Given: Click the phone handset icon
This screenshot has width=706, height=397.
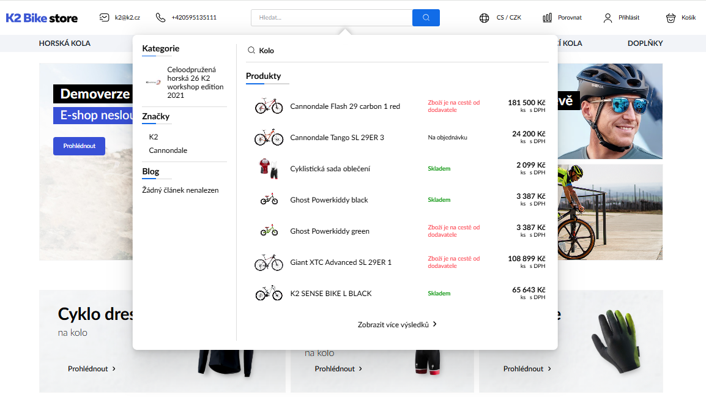Looking at the screenshot, I should (160, 18).
